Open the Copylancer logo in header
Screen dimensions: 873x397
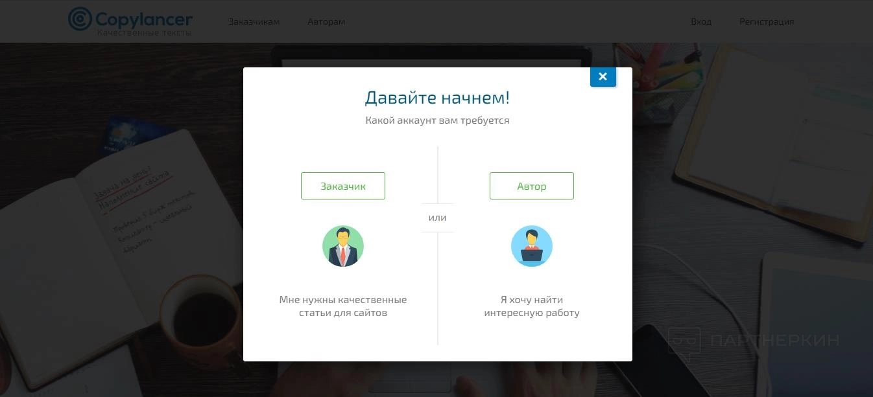click(x=130, y=21)
